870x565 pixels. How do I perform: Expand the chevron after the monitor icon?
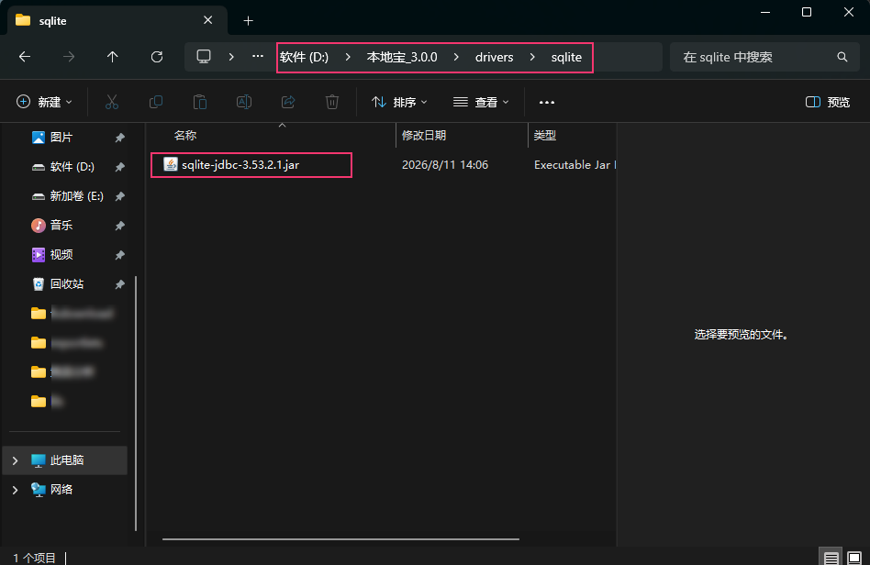[x=231, y=57]
